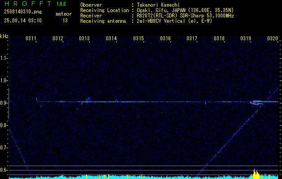The image size is (282, 179).
Task: Click the 0313 time marker
Action: [x=84, y=38]
